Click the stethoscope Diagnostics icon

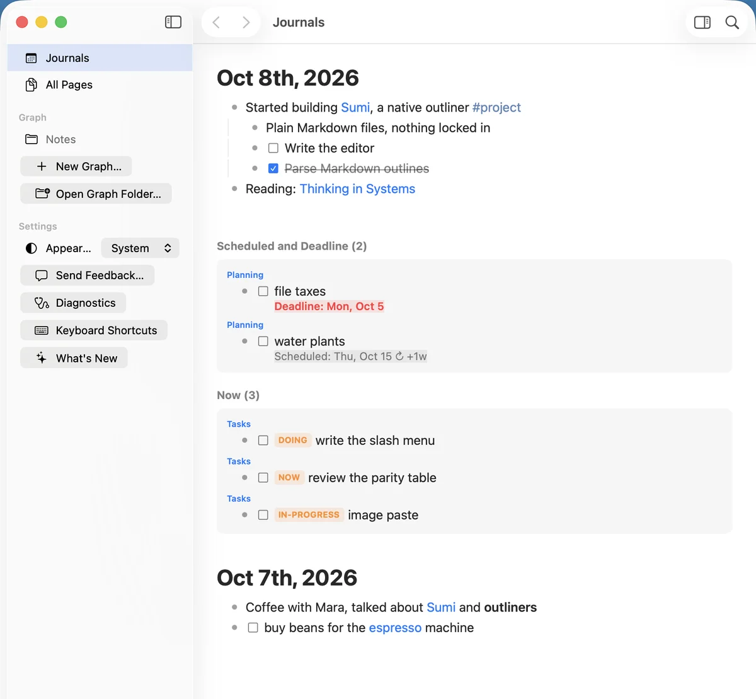pos(42,303)
